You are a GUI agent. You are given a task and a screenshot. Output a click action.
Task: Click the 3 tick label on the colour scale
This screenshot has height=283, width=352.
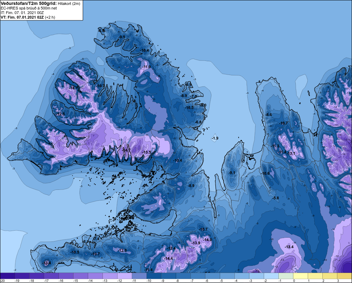point(338,281)
